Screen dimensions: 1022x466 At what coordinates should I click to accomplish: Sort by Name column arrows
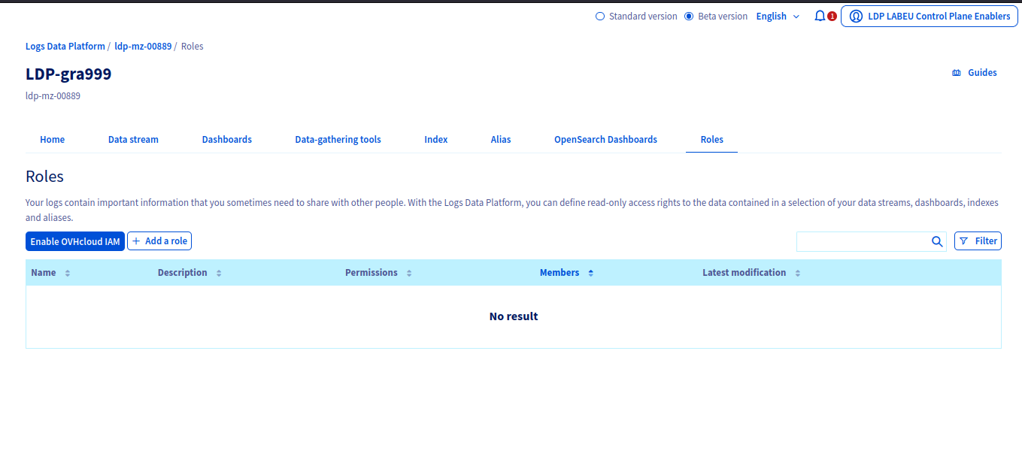68,274
